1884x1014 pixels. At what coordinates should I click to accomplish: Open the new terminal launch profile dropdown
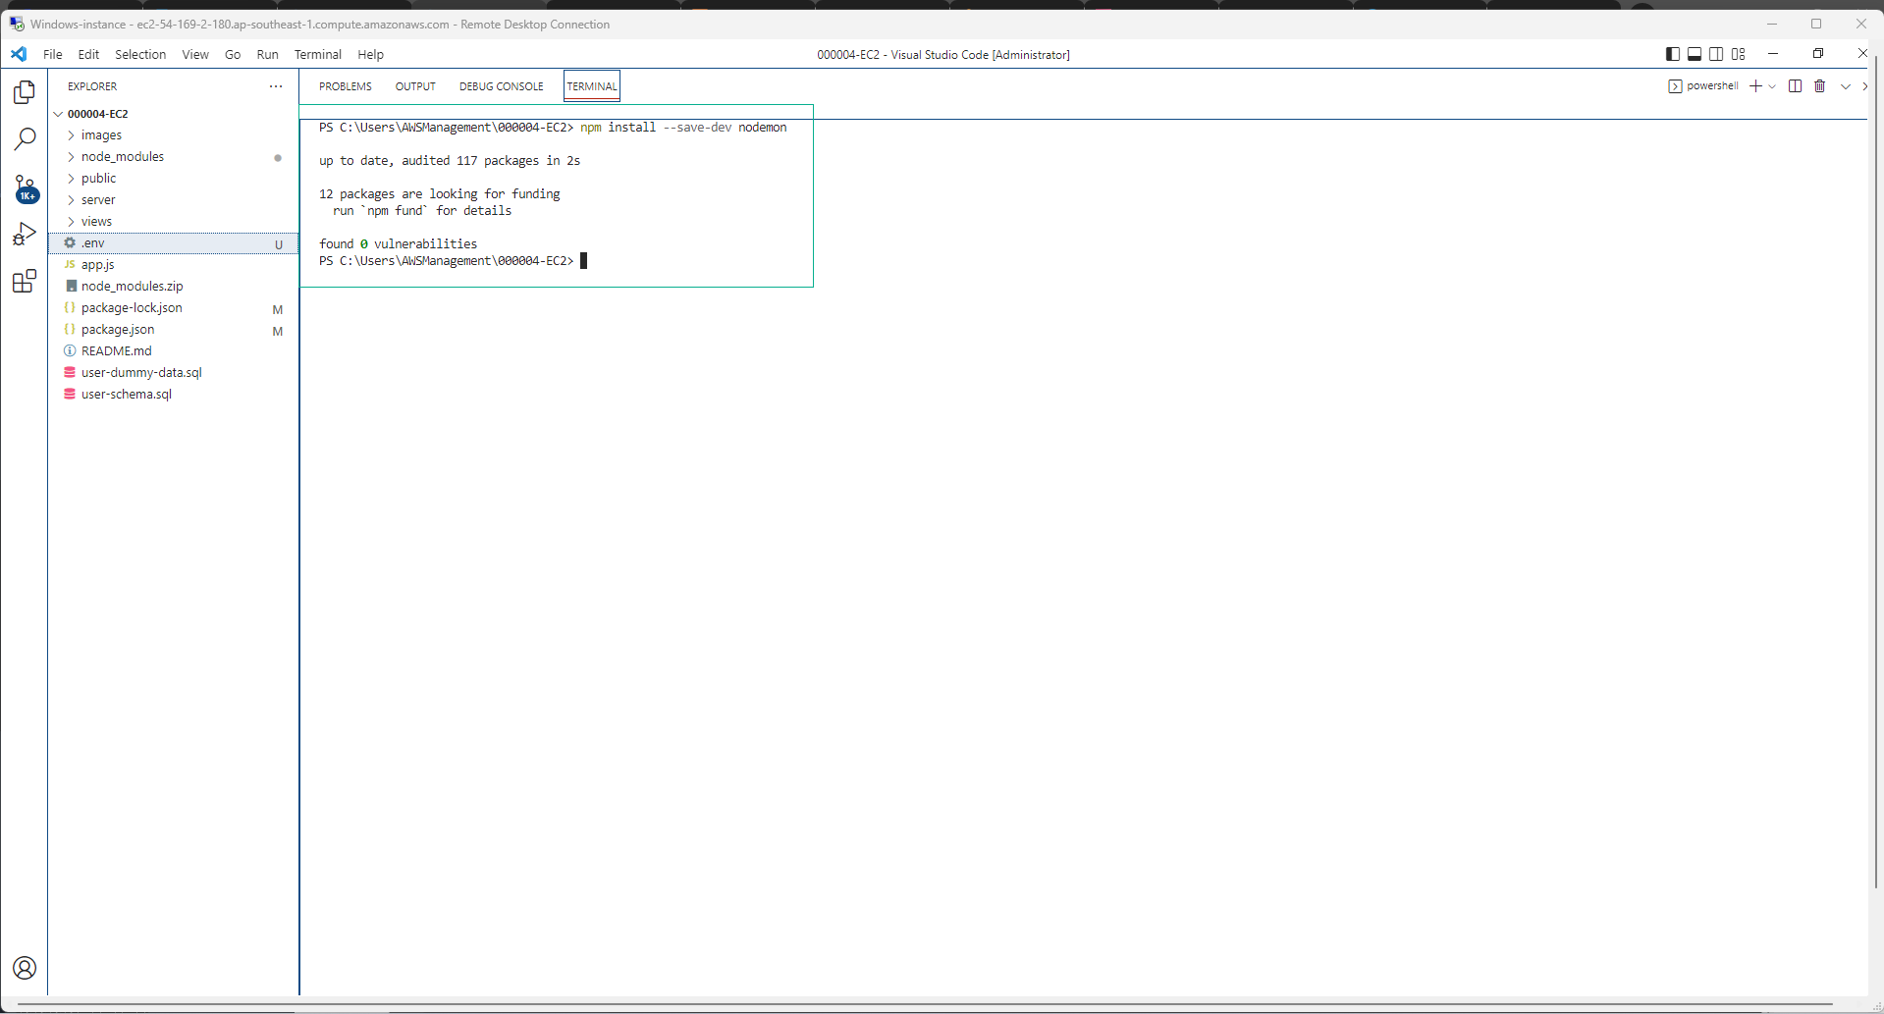click(x=1772, y=86)
